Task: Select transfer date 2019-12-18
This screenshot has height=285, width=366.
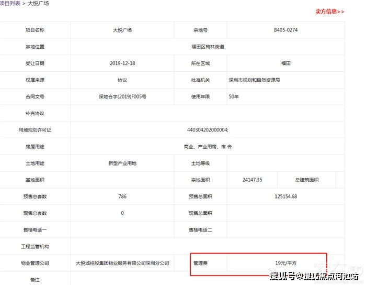Action: (x=122, y=63)
